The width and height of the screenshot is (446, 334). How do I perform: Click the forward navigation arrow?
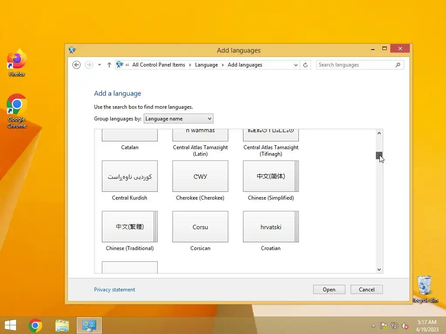click(89, 65)
